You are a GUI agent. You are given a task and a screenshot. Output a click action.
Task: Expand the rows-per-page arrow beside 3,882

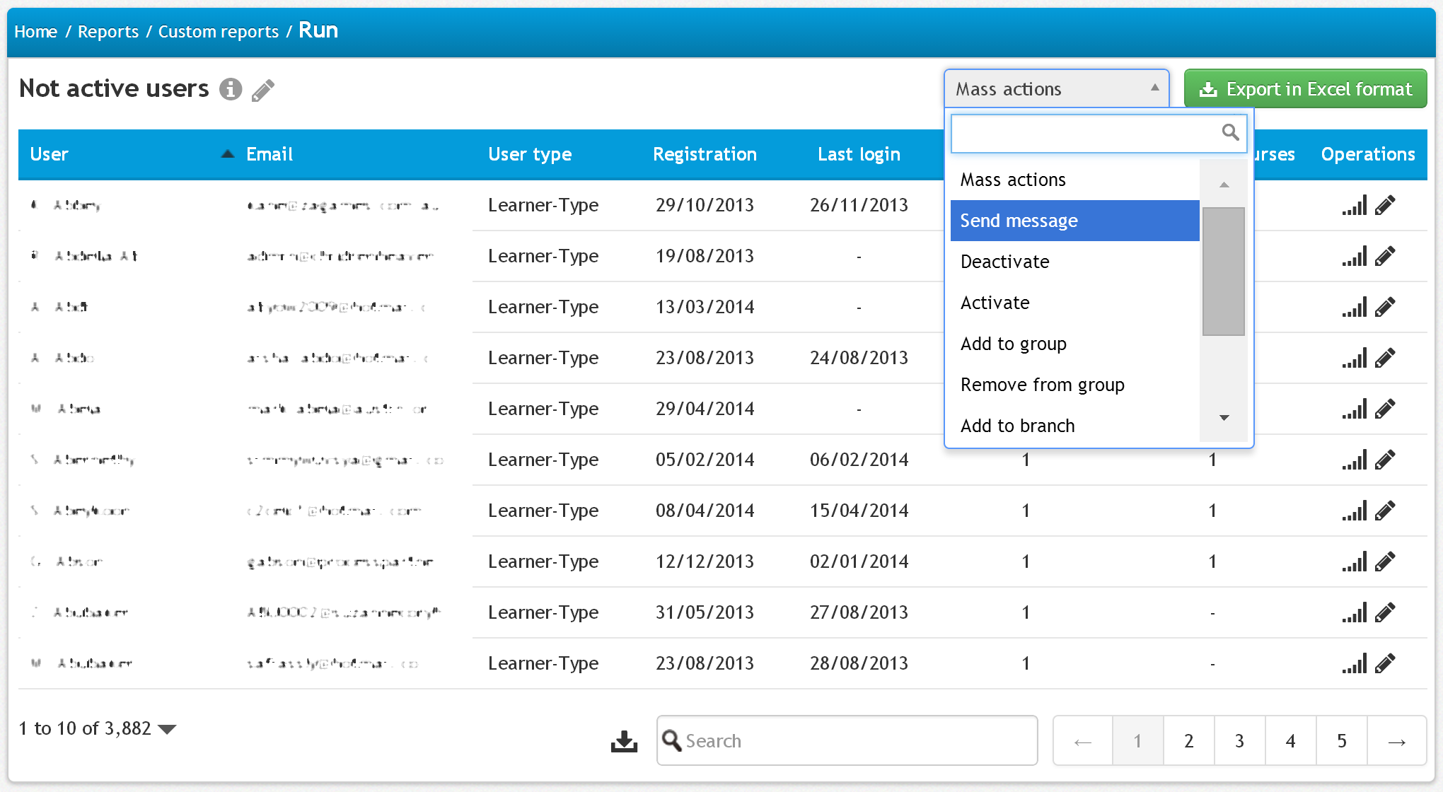pos(168,729)
